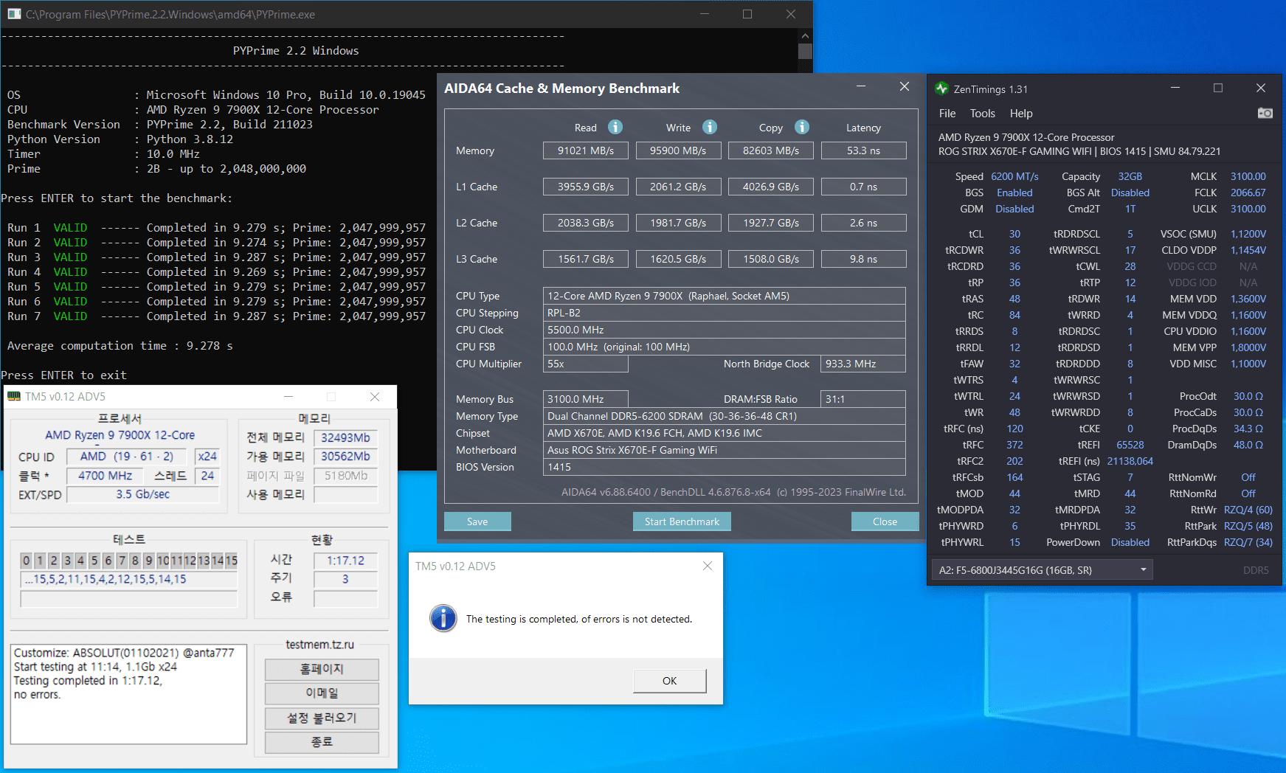
Task: Click the 종료 button in TM5
Action: 322,742
